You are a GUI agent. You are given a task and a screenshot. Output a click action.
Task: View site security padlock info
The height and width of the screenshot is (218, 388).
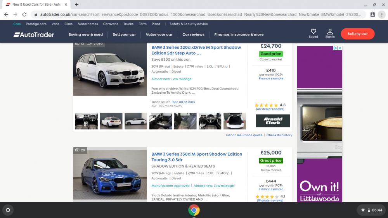point(36,15)
